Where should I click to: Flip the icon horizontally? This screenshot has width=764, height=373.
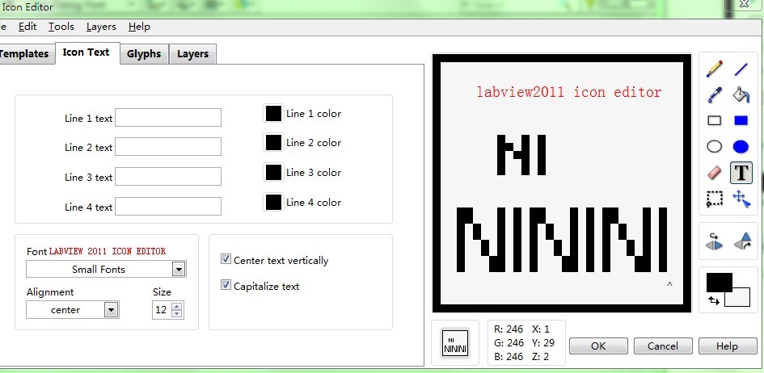715,241
